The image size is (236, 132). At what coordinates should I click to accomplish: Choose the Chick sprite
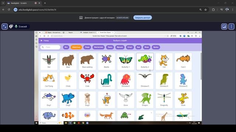[68, 81]
